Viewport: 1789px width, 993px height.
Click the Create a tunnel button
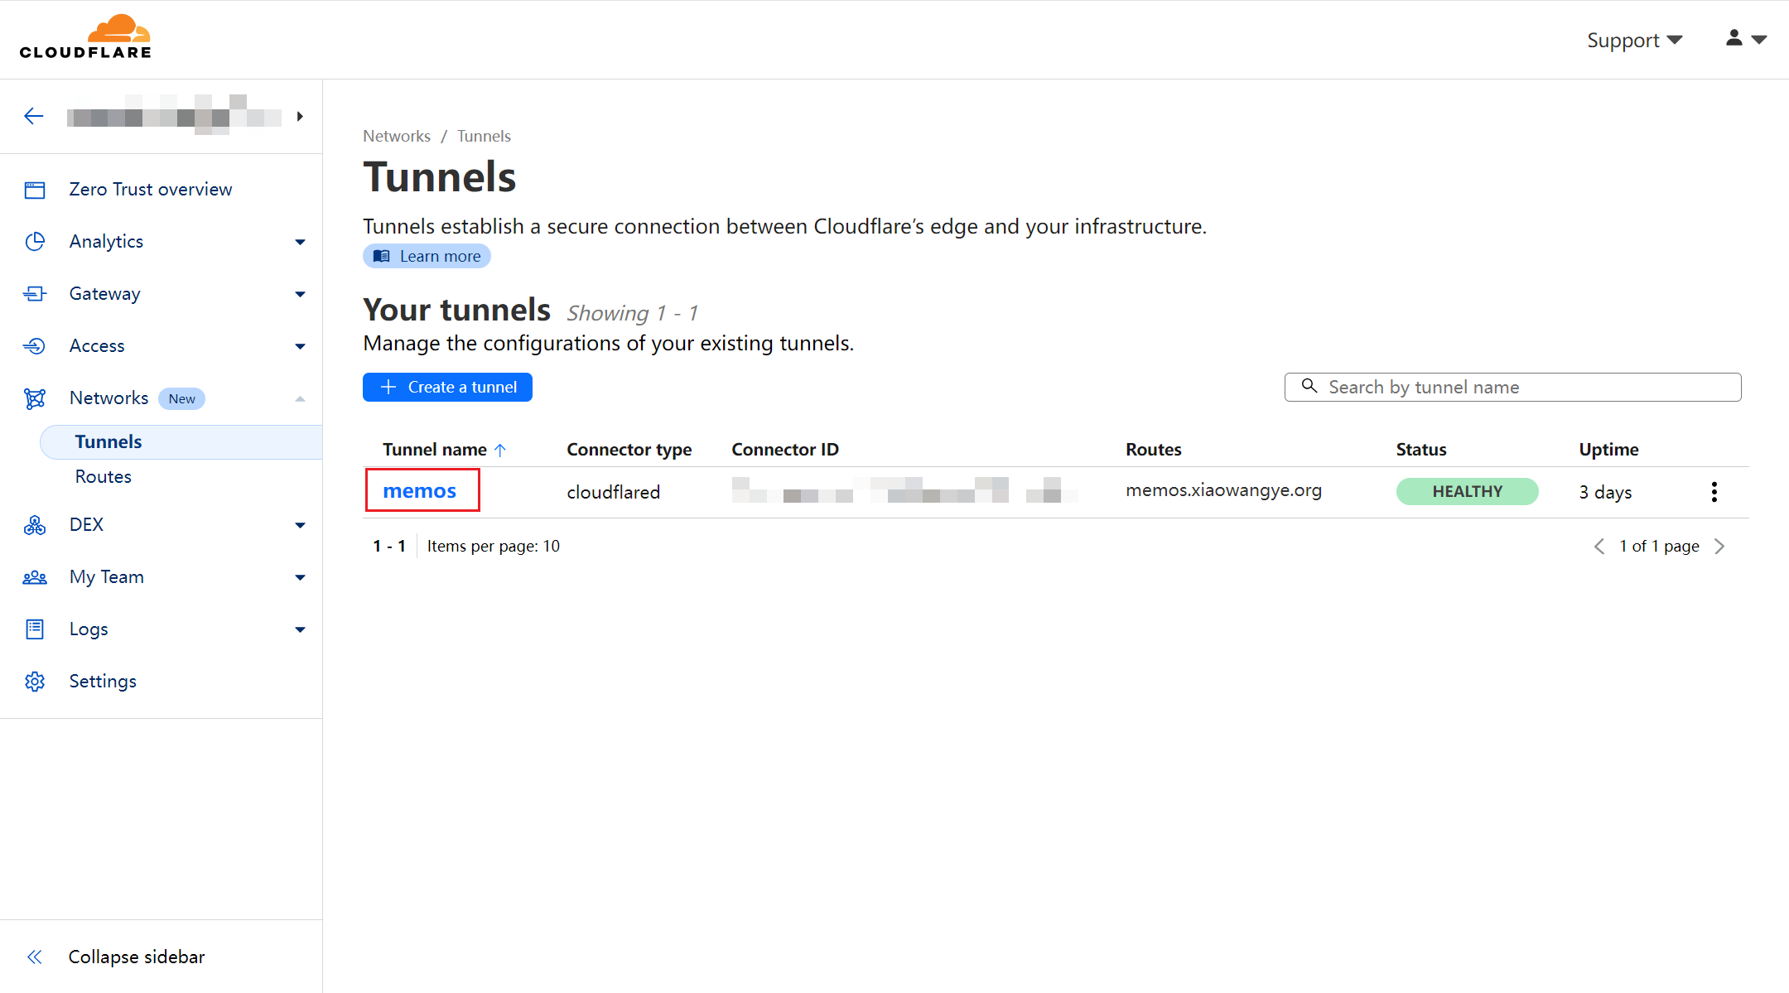(447, 388)
